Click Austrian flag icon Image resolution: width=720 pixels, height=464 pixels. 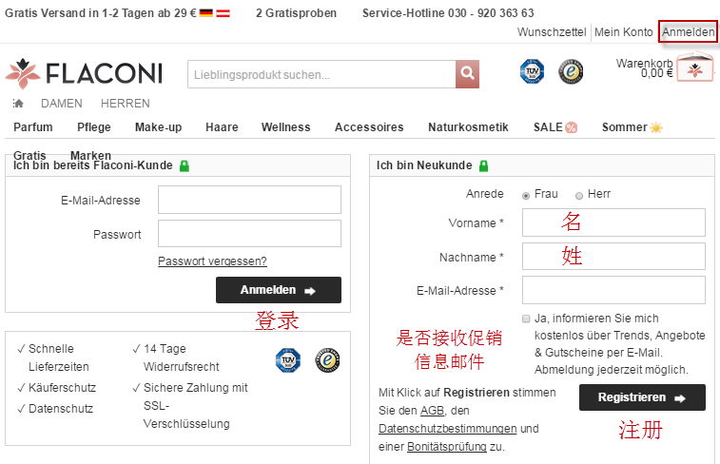click(223, 13)
